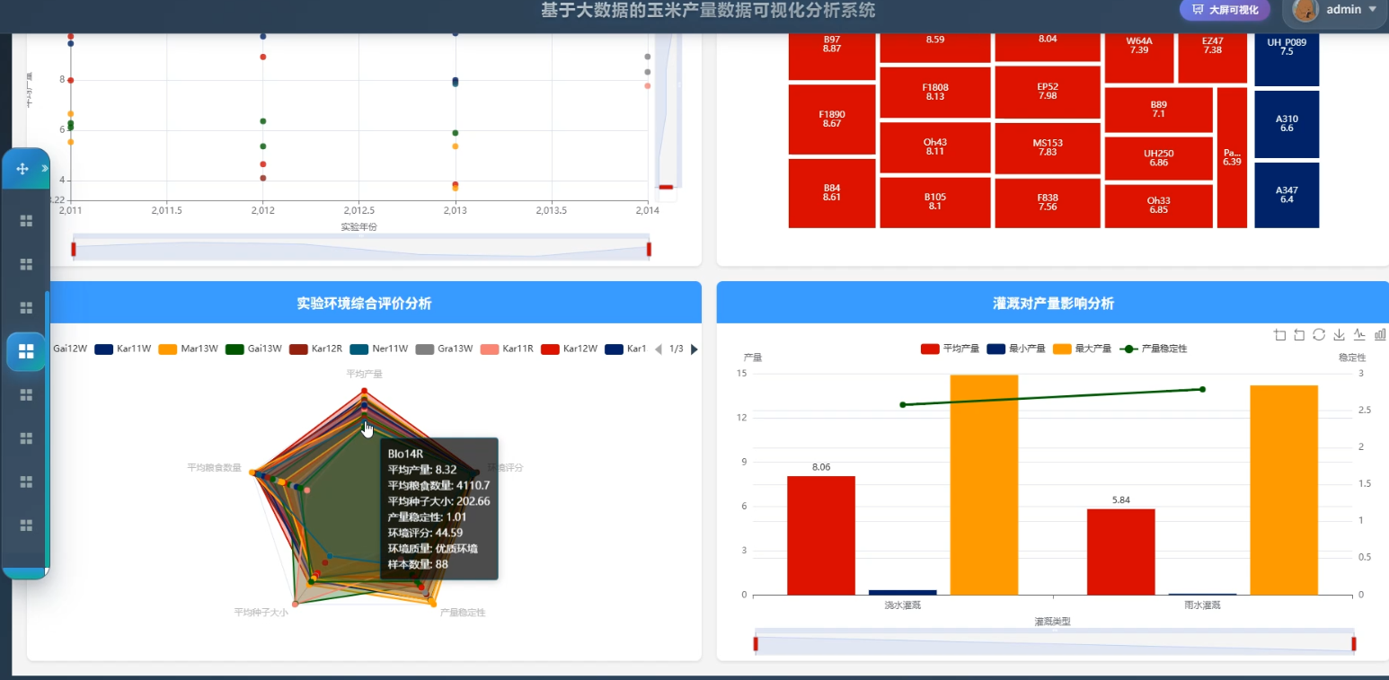Open 大屏可视化 big-screen view
Screen dimensions: 1389x680
click(x=1225, y=10)
